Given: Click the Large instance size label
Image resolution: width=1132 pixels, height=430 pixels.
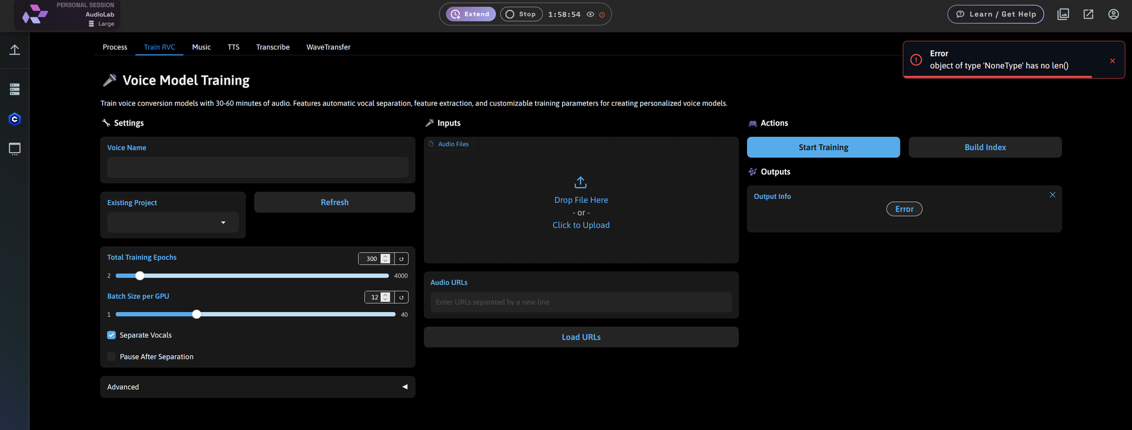Looking at the screenshot, I should pyautogui.click(x=106, y=24).
